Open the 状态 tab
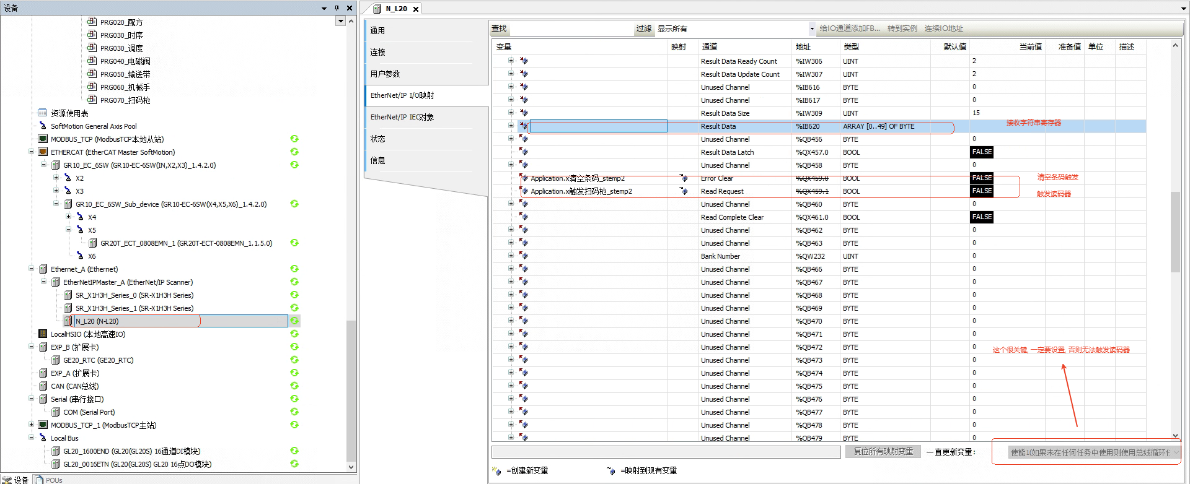Screen dimensions: 1190x484 point(377,139)
